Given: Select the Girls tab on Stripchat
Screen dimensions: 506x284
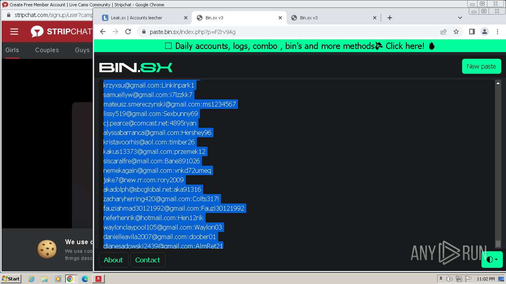Looking at the screenshot, I should (x=12, y=50).
